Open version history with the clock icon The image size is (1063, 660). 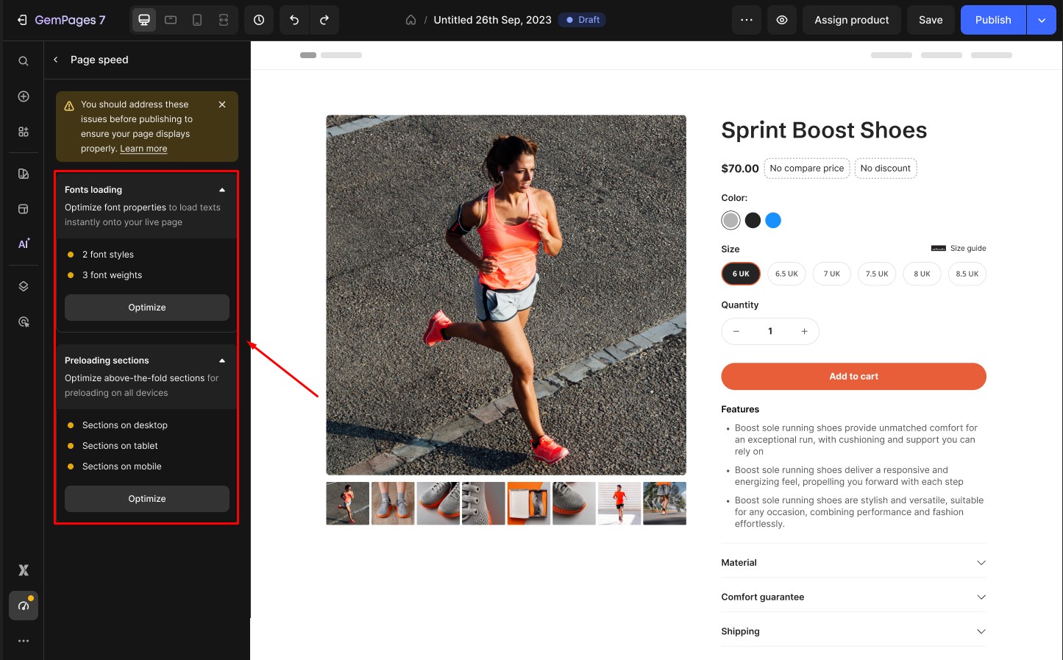tap(259, 20)
